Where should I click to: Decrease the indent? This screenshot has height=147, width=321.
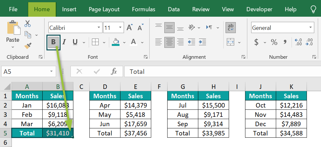(191, 42)
